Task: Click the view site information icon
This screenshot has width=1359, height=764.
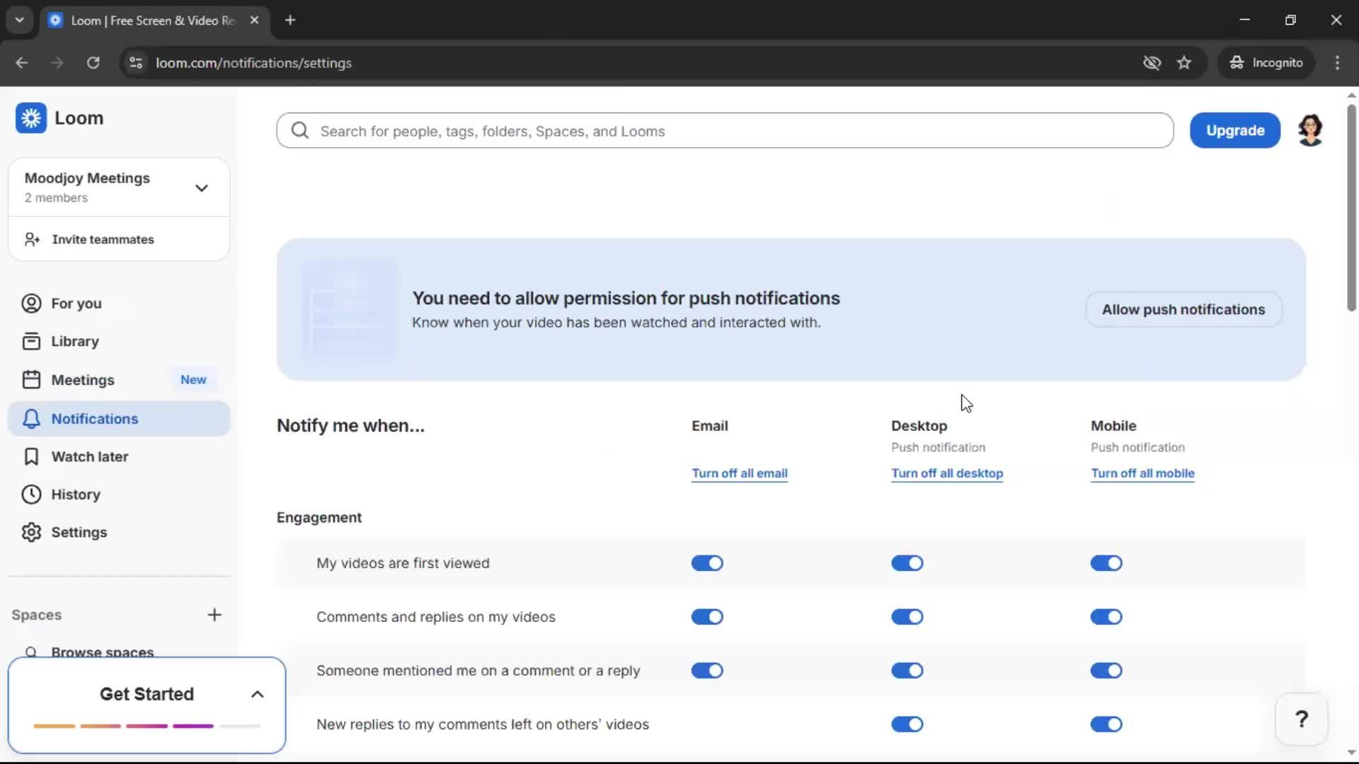Action: 135,63
